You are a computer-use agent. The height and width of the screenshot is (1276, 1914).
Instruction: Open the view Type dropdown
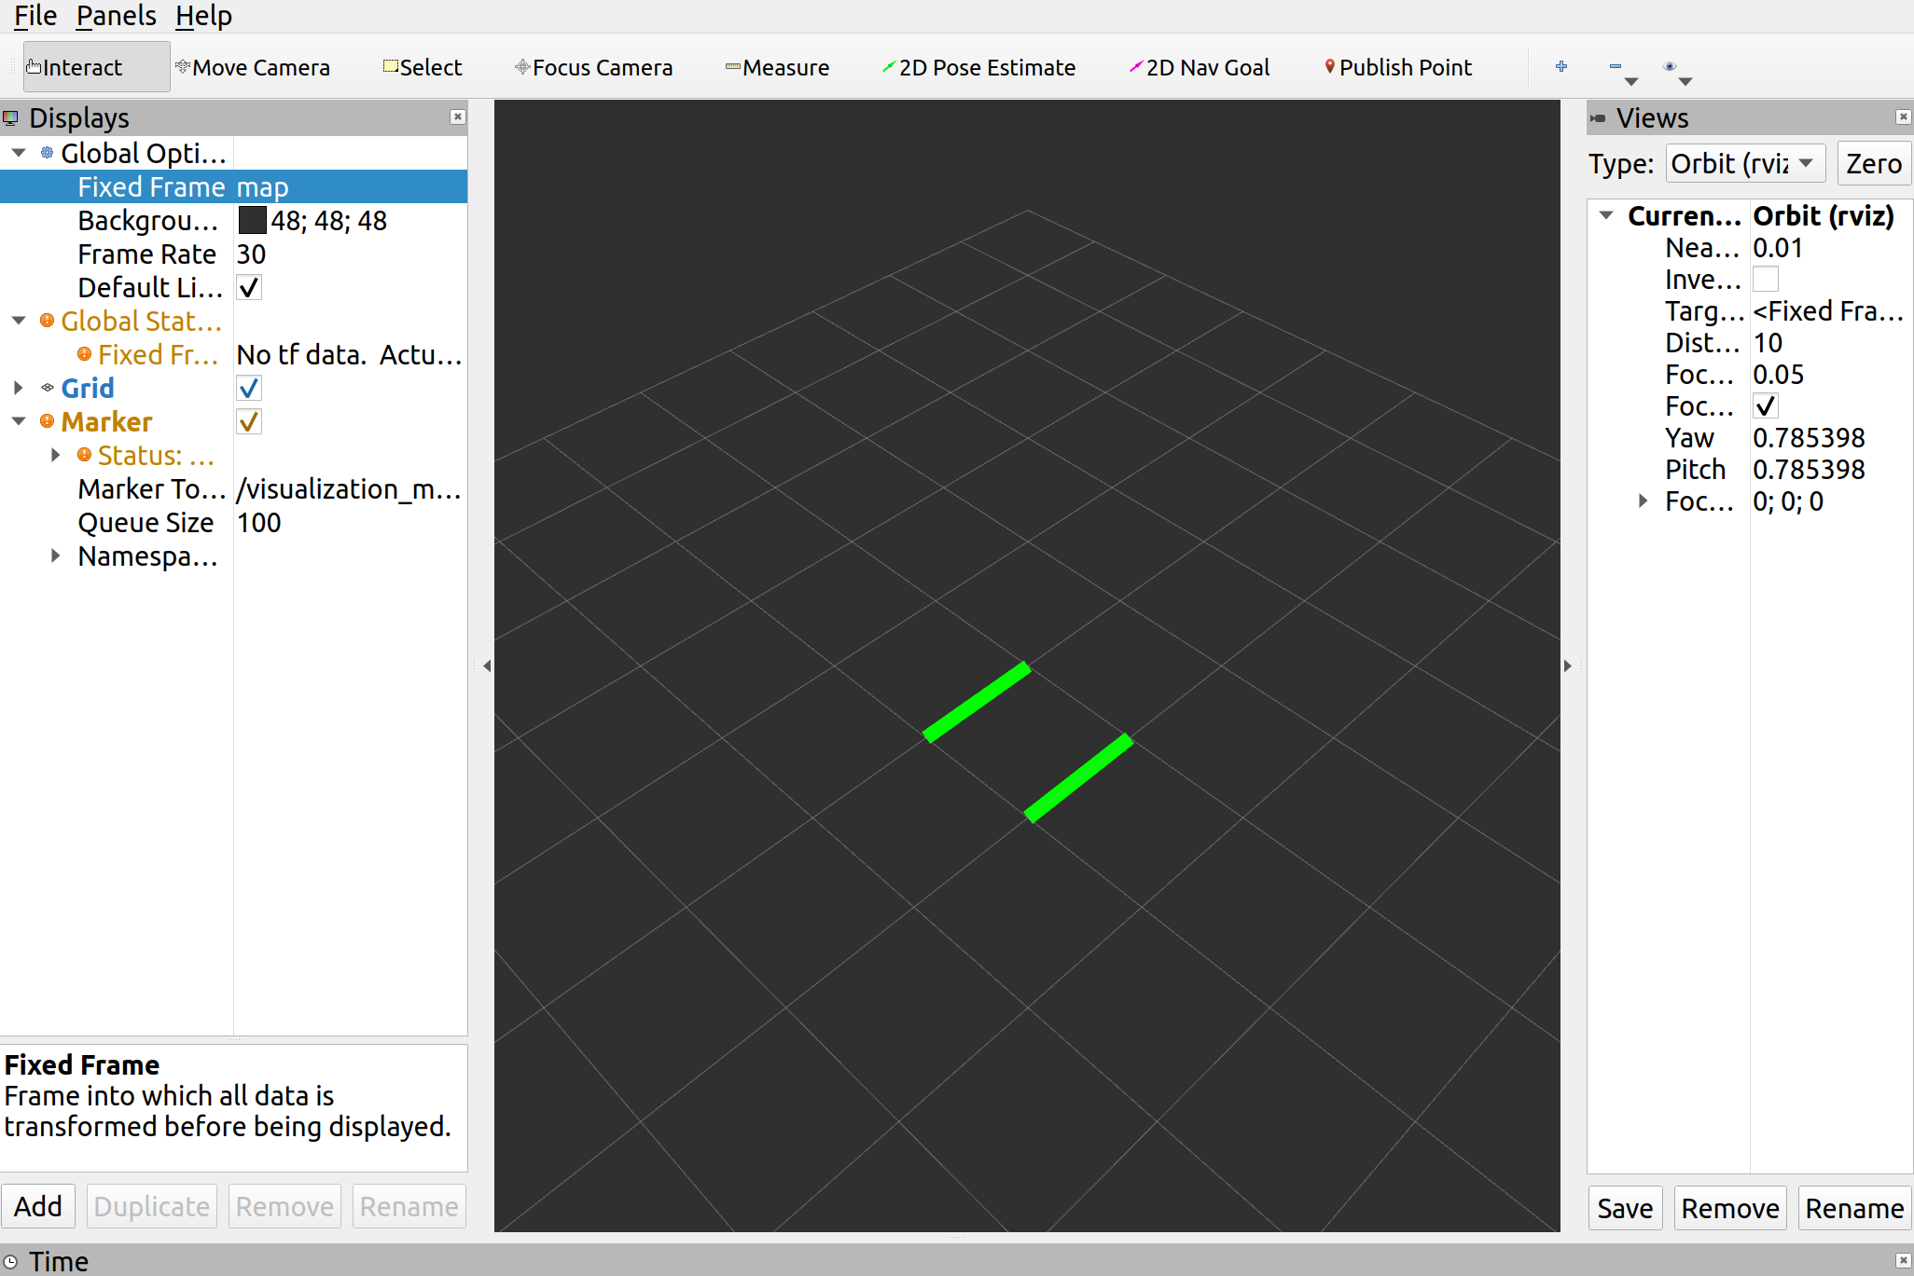pos(1745,163)
